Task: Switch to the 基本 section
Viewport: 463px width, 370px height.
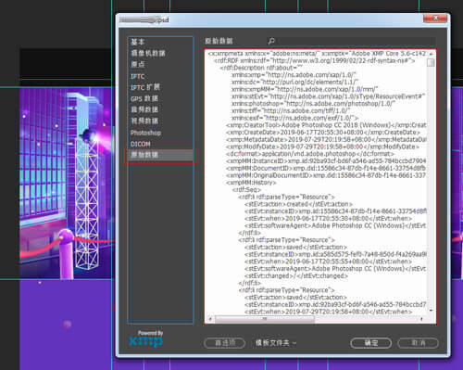Action: point(137,42)
